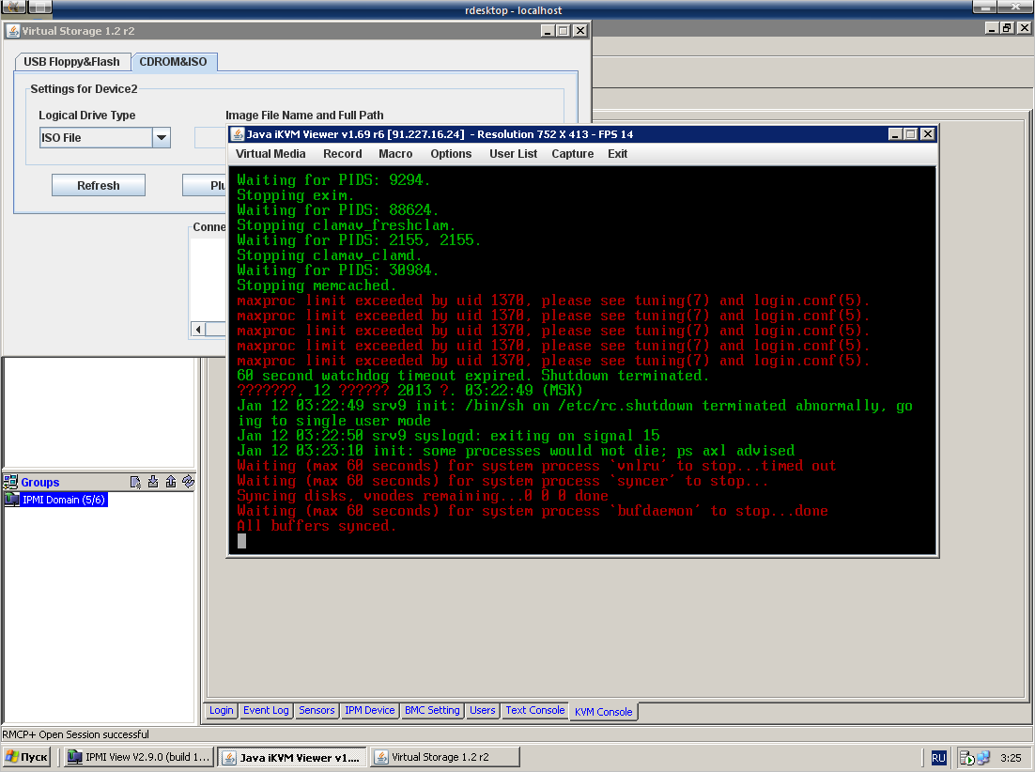Open the BMC Setting tab
The height and width of the screenshot is (772, 1035).
pos(432,710)
